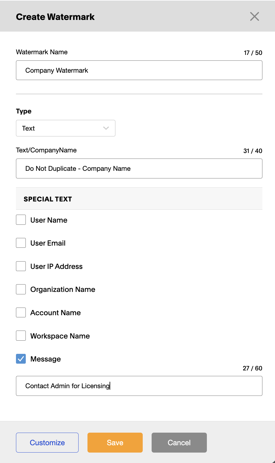Focus the Text/CompanyName input field

(x=139, y=168)
